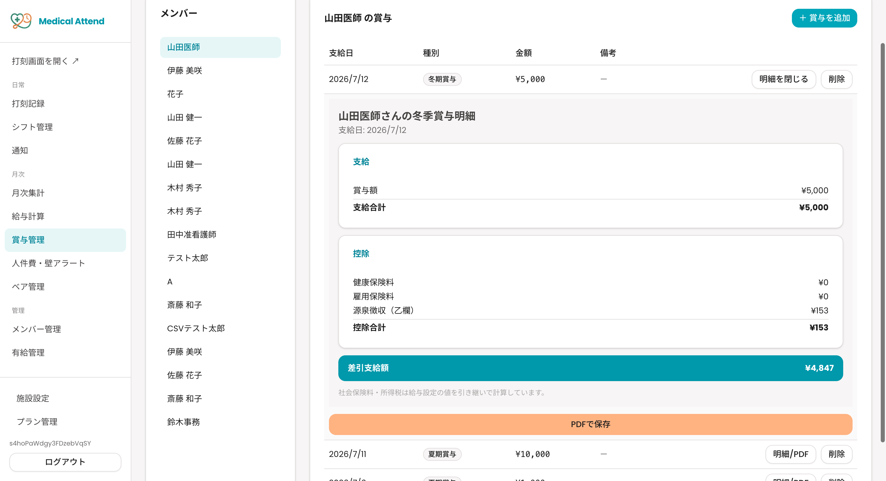Click the 支給日 column header
Image resolution: width=886 pixels, height=481 pixels.
click(x=341, y=53)
